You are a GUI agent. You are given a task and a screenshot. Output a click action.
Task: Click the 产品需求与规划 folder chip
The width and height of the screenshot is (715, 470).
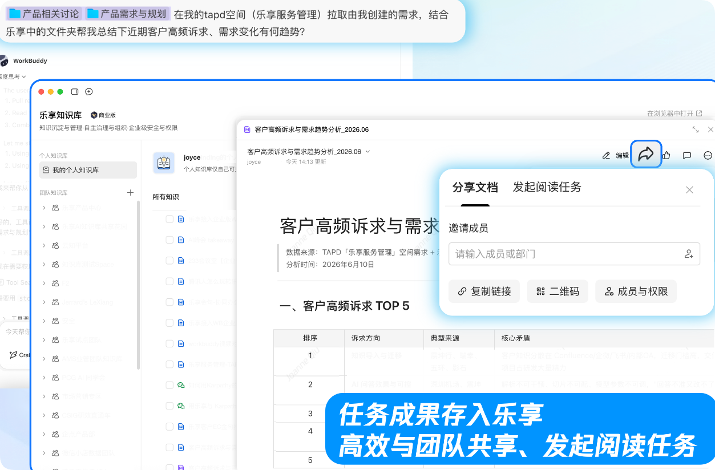point(127,14)
